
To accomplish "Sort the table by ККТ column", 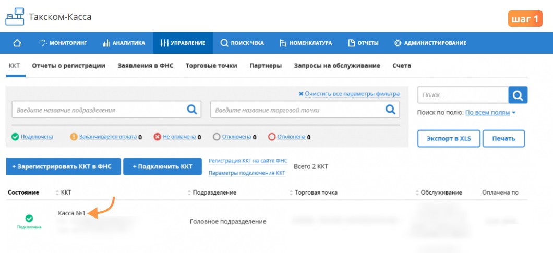I will click(x=64, y=192).
